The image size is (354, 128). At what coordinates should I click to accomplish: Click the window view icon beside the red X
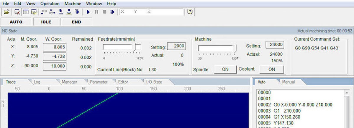pos(26,12)
